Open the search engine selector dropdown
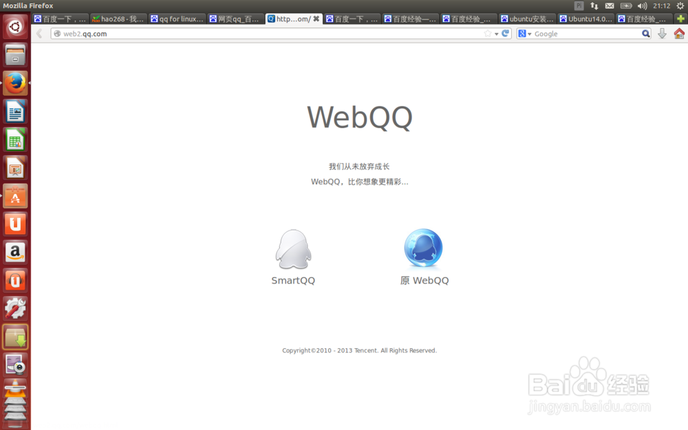The image size is (688, 430). [524, 34]
